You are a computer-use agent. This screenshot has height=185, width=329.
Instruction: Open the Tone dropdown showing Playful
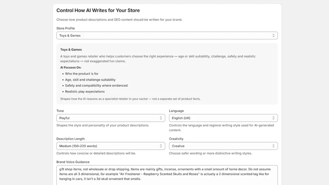[111, 118]
